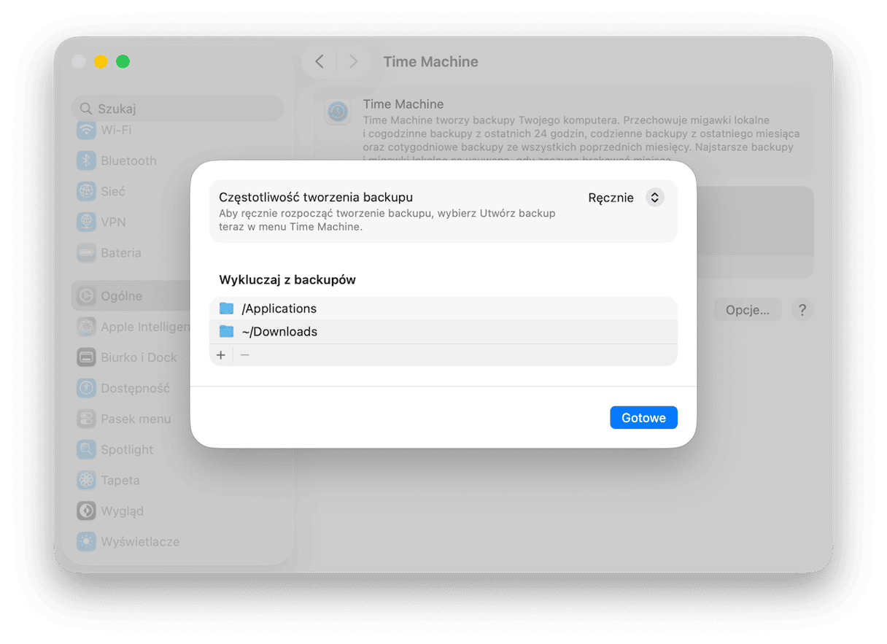Open Dostępność settings label
Screen dimensions: 887x644
[x=135, y=389]
